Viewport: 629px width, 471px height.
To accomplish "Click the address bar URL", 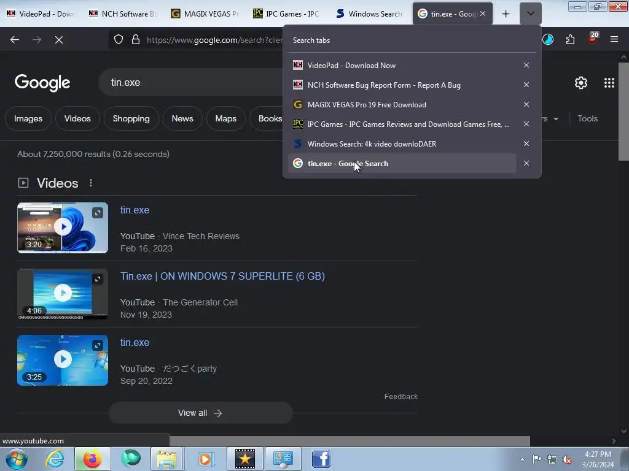I will pyautogui.click(x=214, y=40).
